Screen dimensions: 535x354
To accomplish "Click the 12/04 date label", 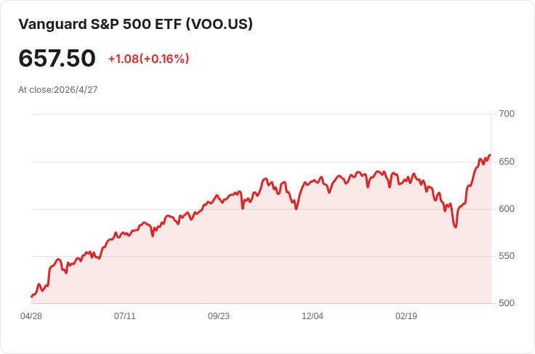I will point(313,316).
